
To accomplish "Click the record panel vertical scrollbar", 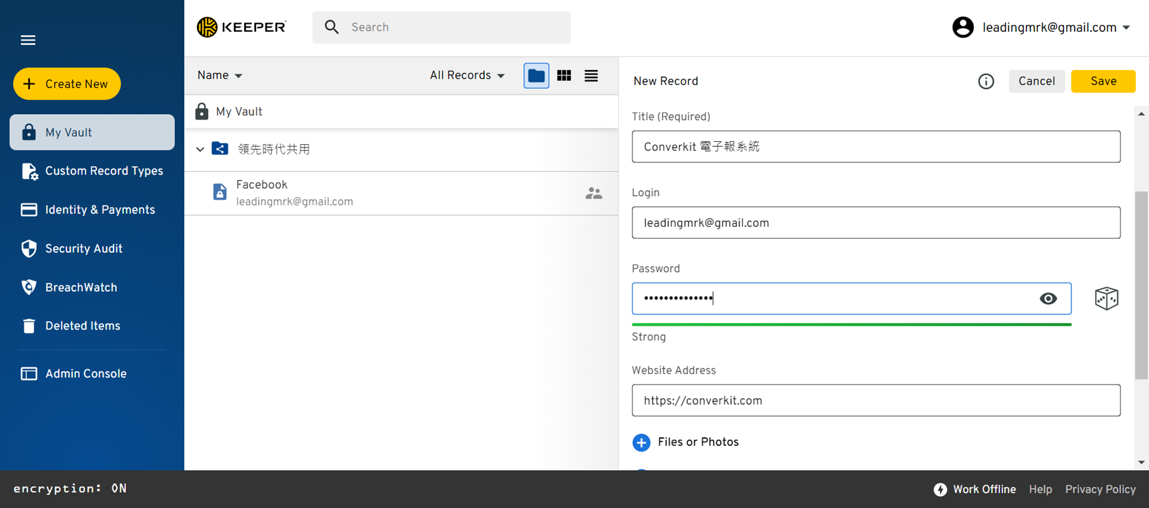I will coord(1141,285).
